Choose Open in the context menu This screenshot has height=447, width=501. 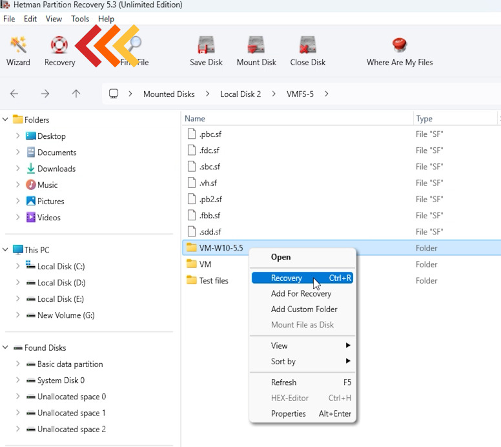pyautogui.click(x=302, y=257)
